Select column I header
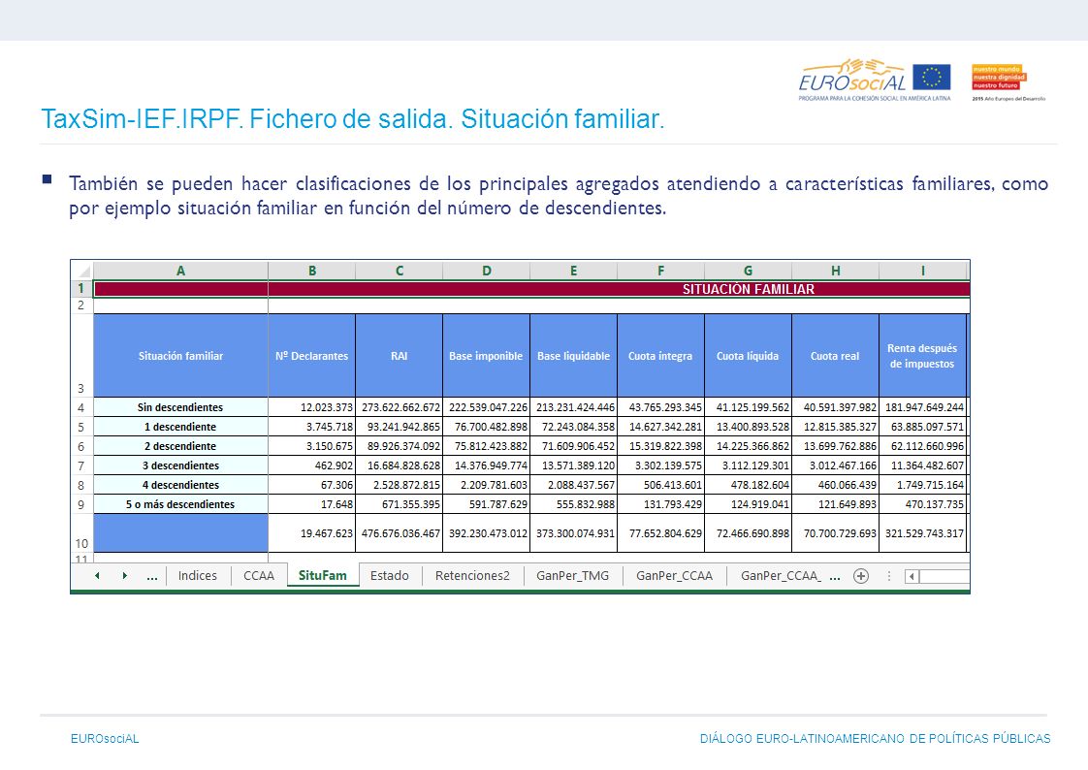Viewport: 1088px width, 770px height. [x=923, y=271]
